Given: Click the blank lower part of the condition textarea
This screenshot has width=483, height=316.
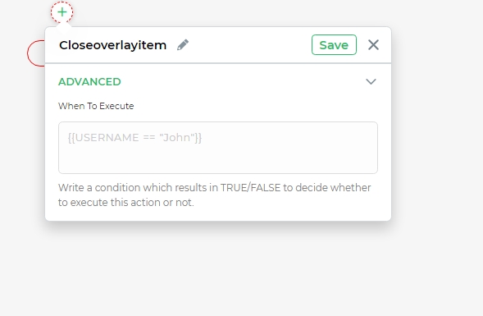Looking at the screenshot, I should [218, 160].
